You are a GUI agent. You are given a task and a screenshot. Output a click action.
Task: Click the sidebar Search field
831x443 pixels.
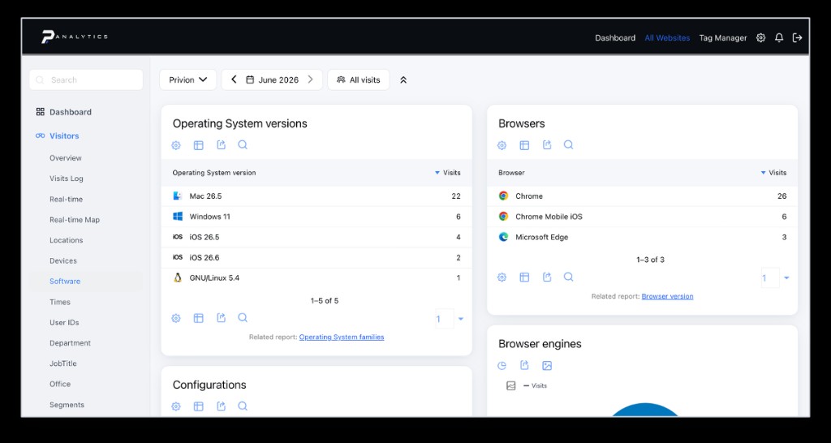[86, 80]
